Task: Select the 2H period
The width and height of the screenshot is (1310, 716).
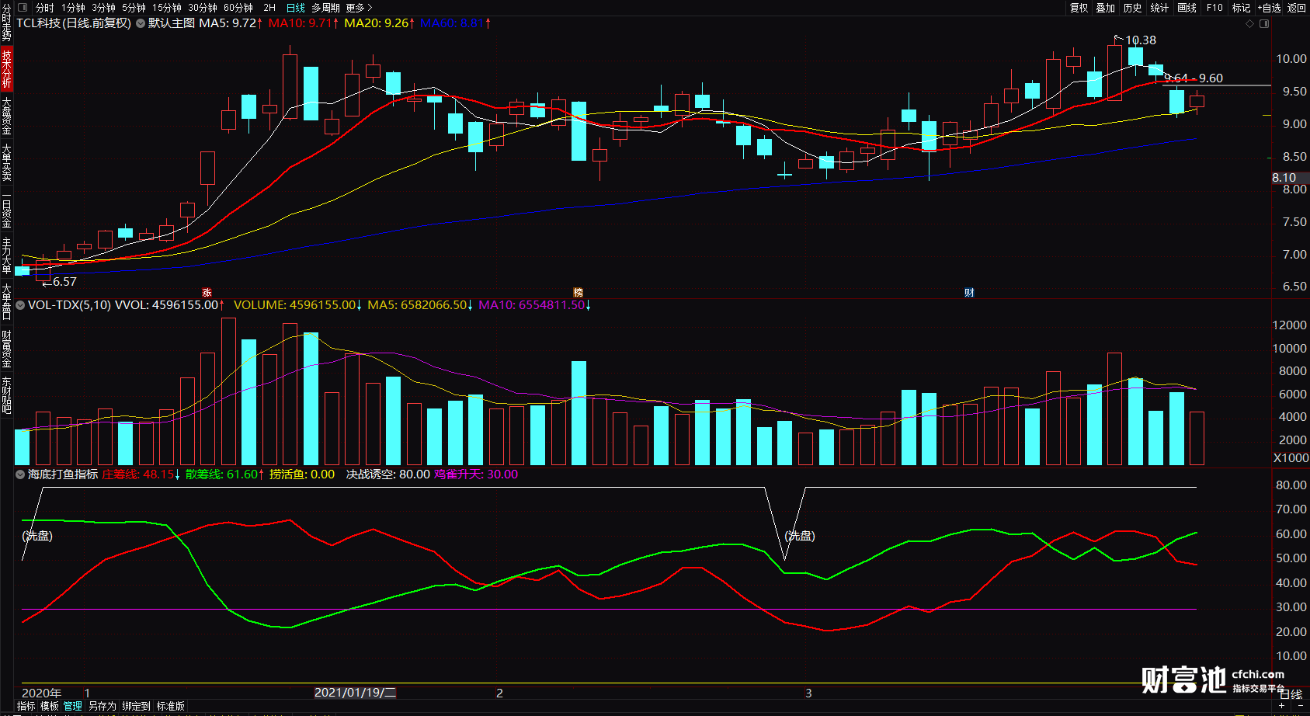Action: point(269,8)
